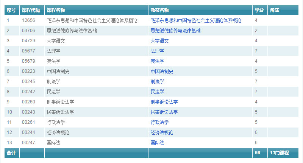
Task: Select course code 12656
Action: tap(29, 20)
